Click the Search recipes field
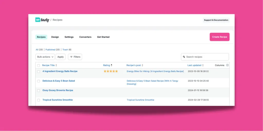The width and height of the screenshot is (263, 131). [205, 57]
